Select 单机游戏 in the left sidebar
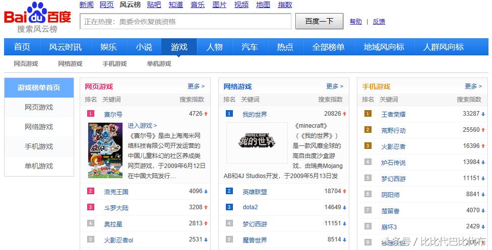Image resolution: width=492 pixels, height=250 pixels. coord(39,166)
